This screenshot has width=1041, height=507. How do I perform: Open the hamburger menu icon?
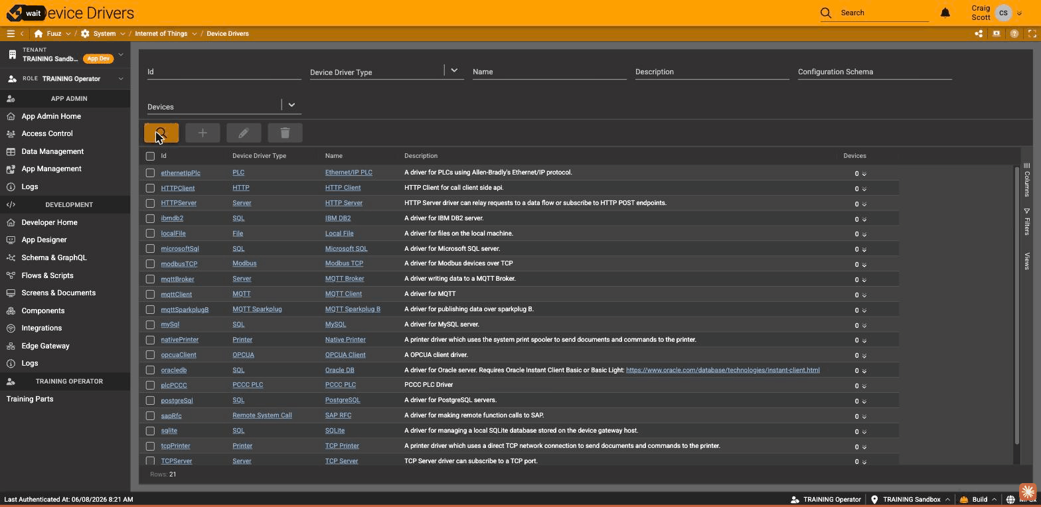tap(11, 34)
